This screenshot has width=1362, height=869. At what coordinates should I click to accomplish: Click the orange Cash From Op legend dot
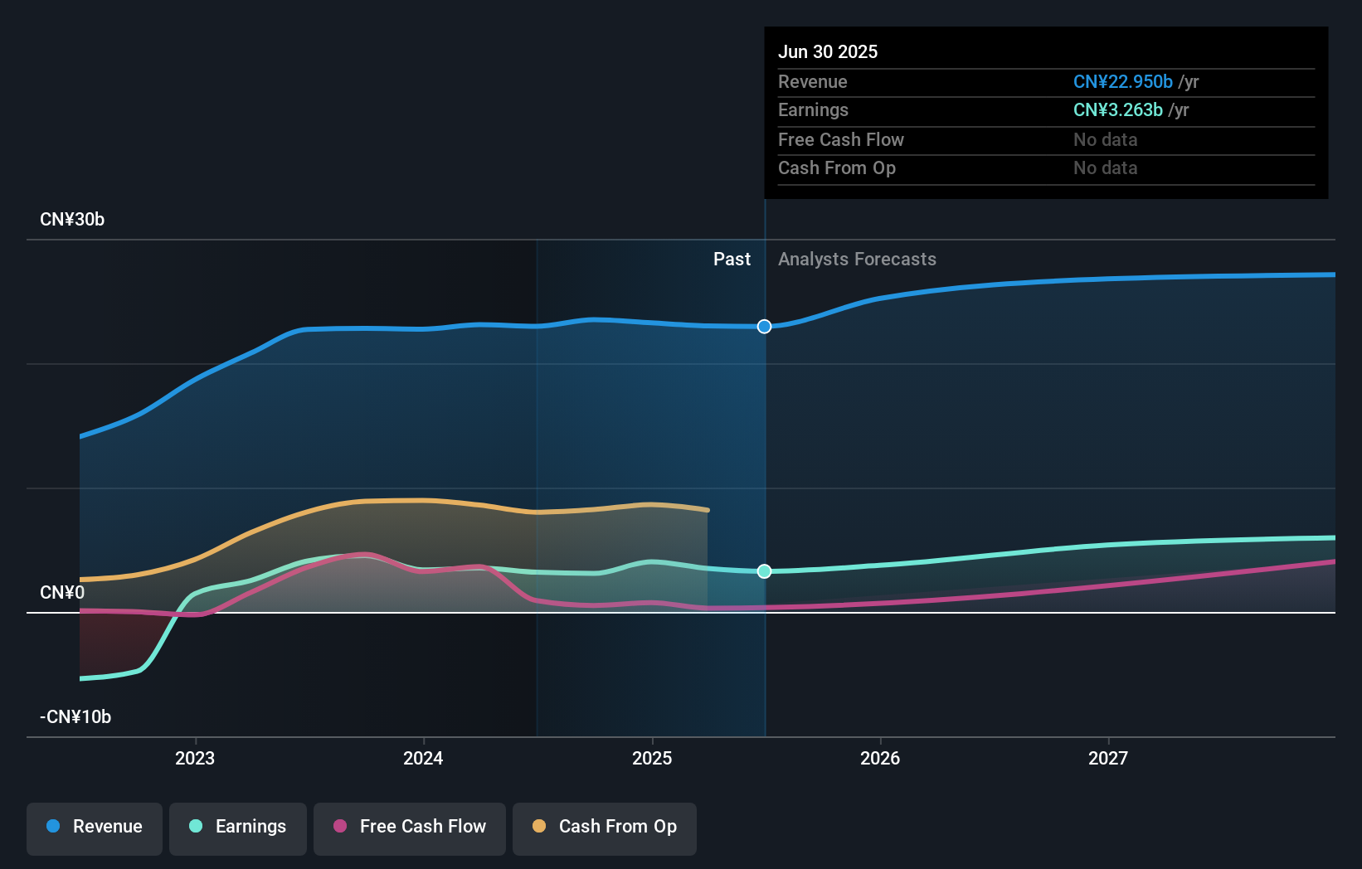coord(539,826)
